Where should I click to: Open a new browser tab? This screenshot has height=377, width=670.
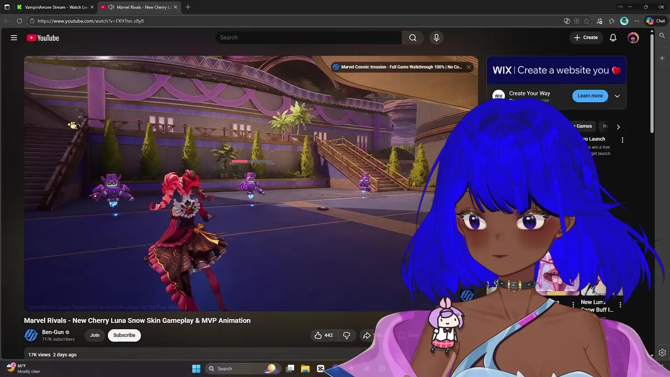tap(188, 7)
